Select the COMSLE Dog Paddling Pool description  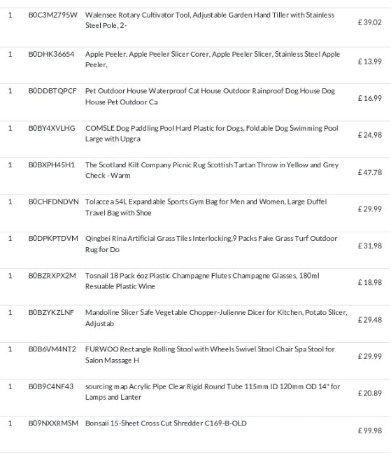(212, 134)
